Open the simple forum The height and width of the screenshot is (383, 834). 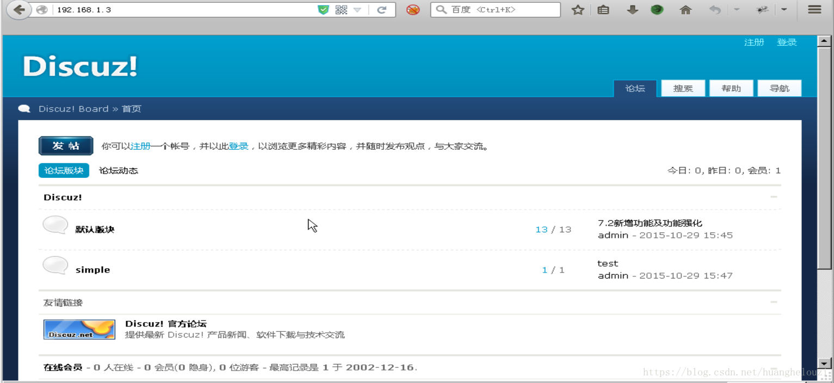tap(92, 270)
